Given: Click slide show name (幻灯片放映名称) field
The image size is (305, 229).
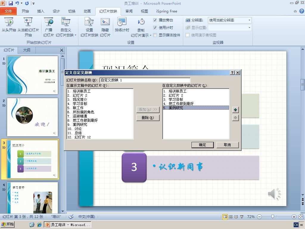Looking at the screenshot, I should (145, 80).
